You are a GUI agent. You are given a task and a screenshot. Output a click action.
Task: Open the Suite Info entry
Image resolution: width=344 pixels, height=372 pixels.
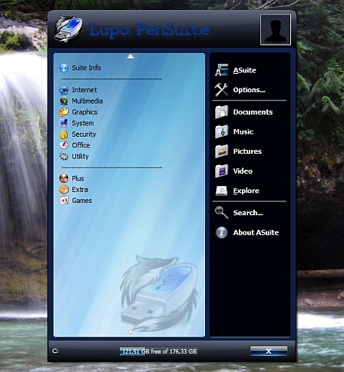click(x=81, y=68)
